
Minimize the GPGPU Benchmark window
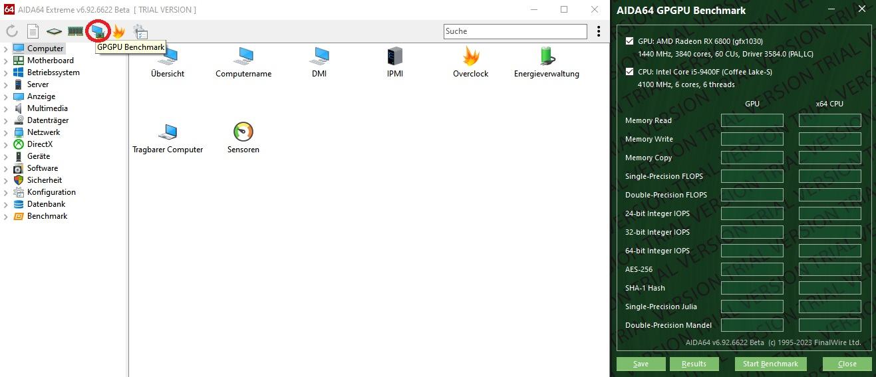click(x=831, y=10)
